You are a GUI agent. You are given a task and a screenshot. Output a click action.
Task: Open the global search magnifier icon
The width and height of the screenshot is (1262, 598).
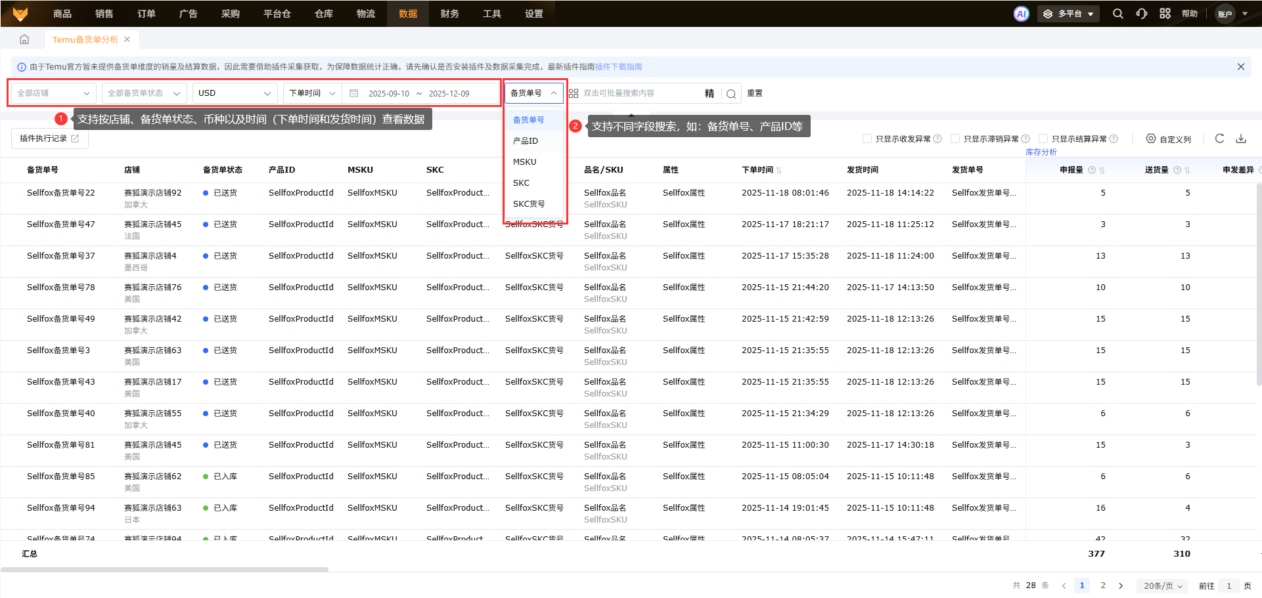pyautogui.click(x=1117, y=14)
